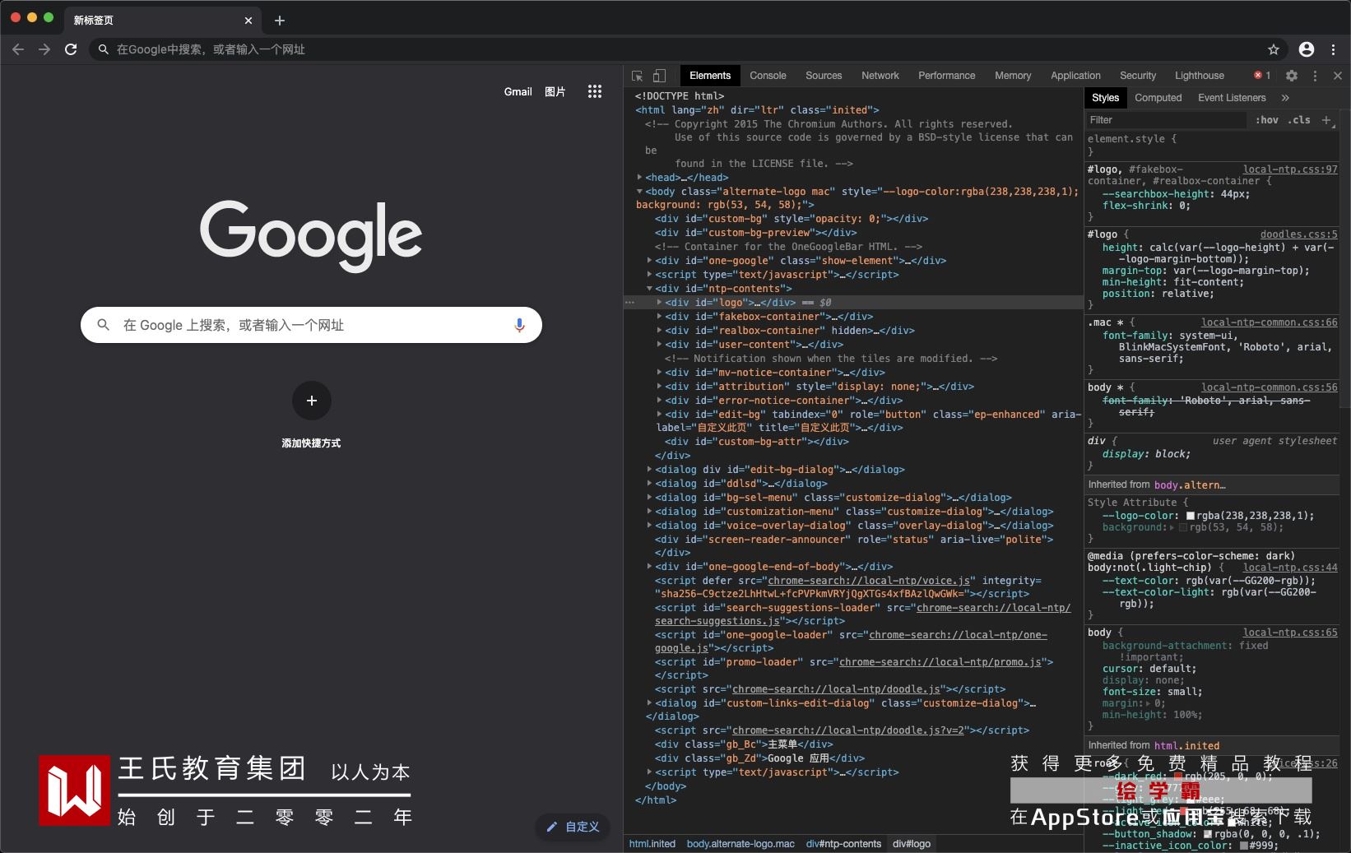Toggle the :hov element state panel

1267,120
